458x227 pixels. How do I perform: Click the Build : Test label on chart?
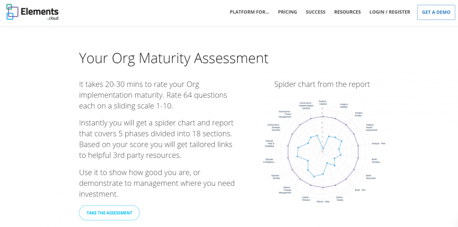pos(360,190)
